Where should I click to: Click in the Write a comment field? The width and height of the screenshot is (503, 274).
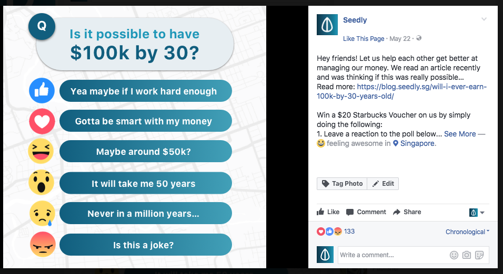pyautogui.click(x=393, y=255)
